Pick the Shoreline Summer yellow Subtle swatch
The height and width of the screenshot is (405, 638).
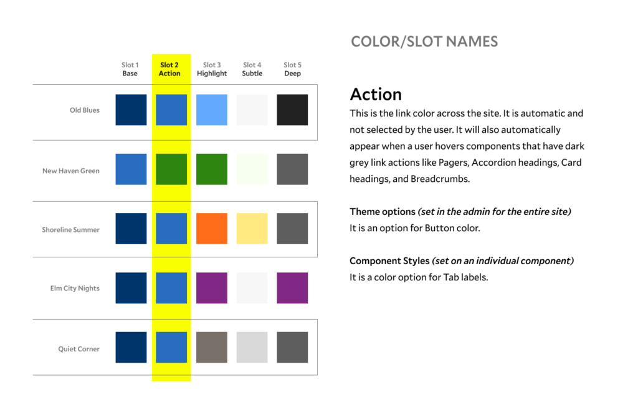[252, 229]
